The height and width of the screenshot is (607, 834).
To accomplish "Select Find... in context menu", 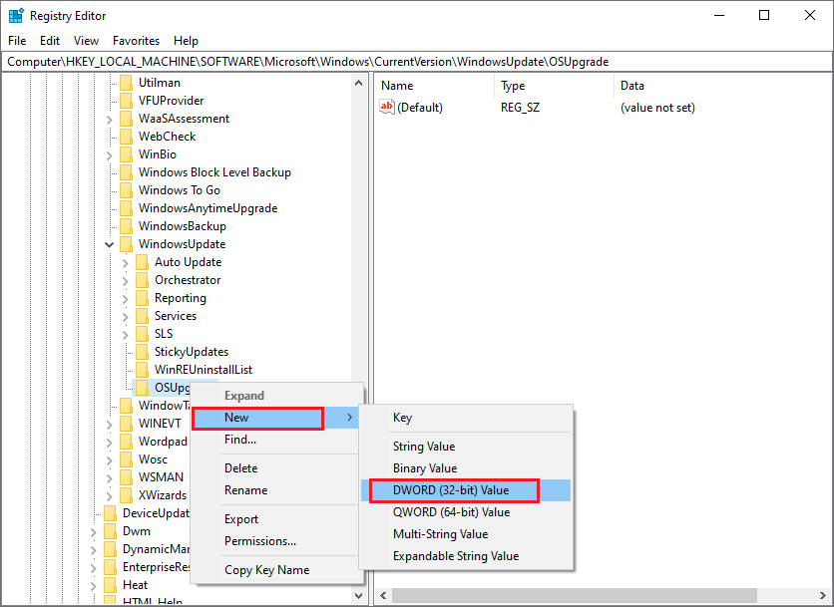I will (275, 440).
